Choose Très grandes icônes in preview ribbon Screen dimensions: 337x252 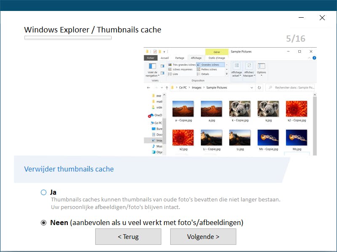point(182,65)
